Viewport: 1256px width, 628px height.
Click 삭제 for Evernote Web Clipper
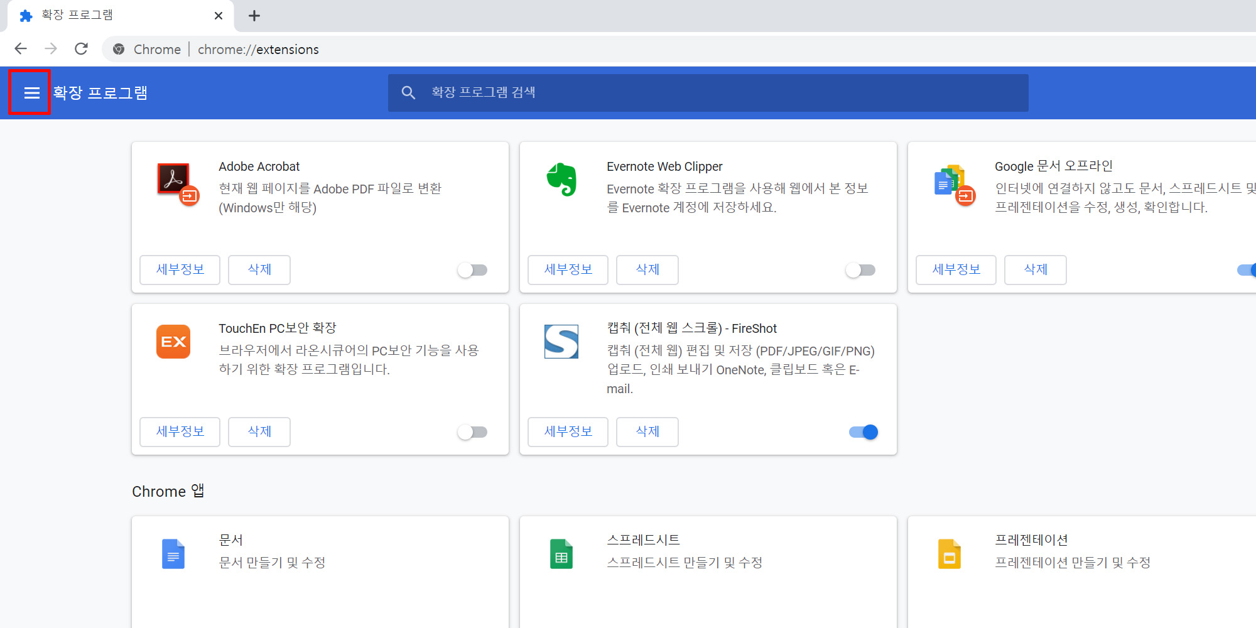tap(647, 270)
